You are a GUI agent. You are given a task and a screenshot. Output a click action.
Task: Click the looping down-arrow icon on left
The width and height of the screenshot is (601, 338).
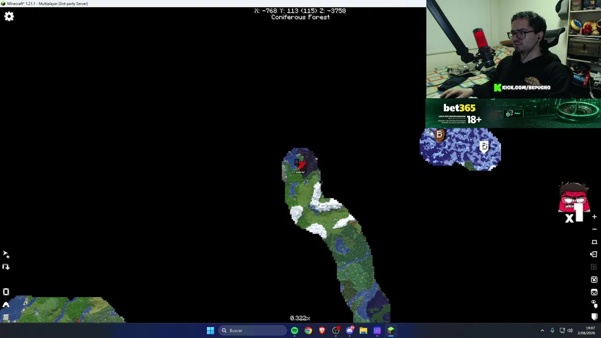[6, 267]
